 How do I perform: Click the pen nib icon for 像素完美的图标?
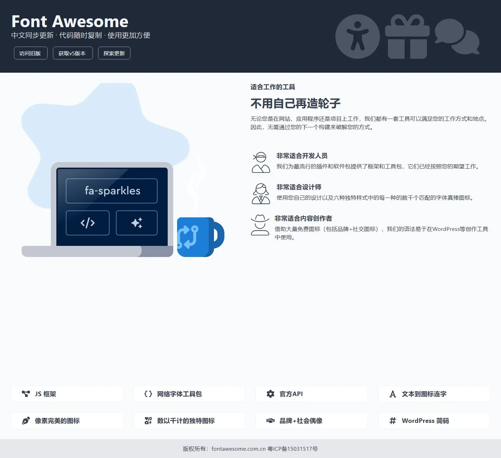26,421
